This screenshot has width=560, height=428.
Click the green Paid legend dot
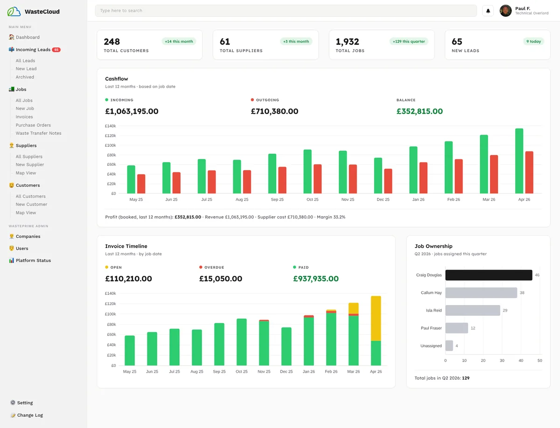(x=295, y=267)
